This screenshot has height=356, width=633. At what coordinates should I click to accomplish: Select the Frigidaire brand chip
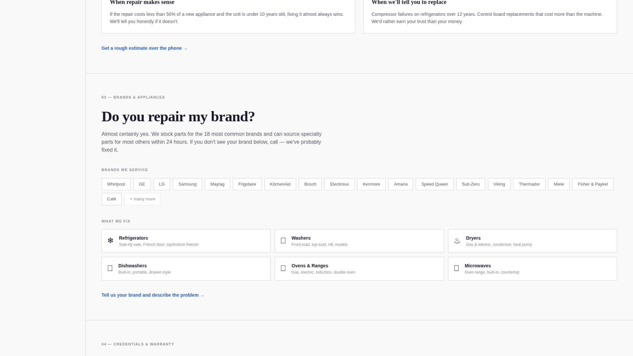tap(247, 184)
